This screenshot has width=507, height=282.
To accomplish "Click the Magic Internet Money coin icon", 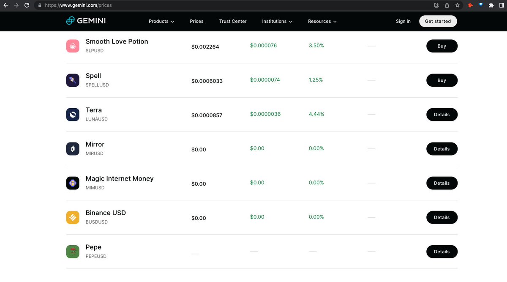I will [73, 183].
